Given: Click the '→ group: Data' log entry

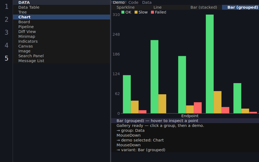Looking at the screenshot, I should (185, 130).
